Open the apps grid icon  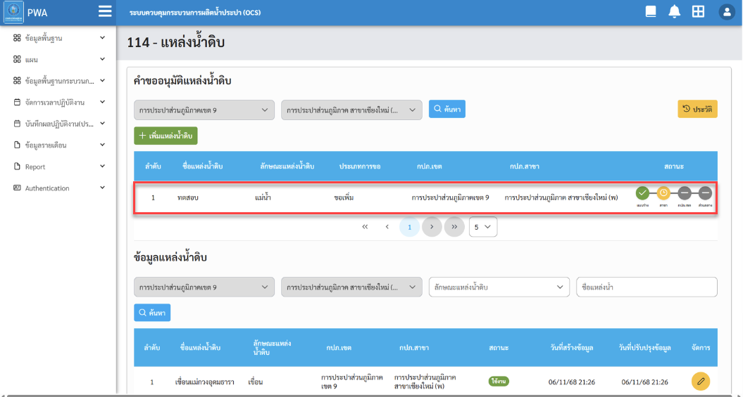(698, 12)
